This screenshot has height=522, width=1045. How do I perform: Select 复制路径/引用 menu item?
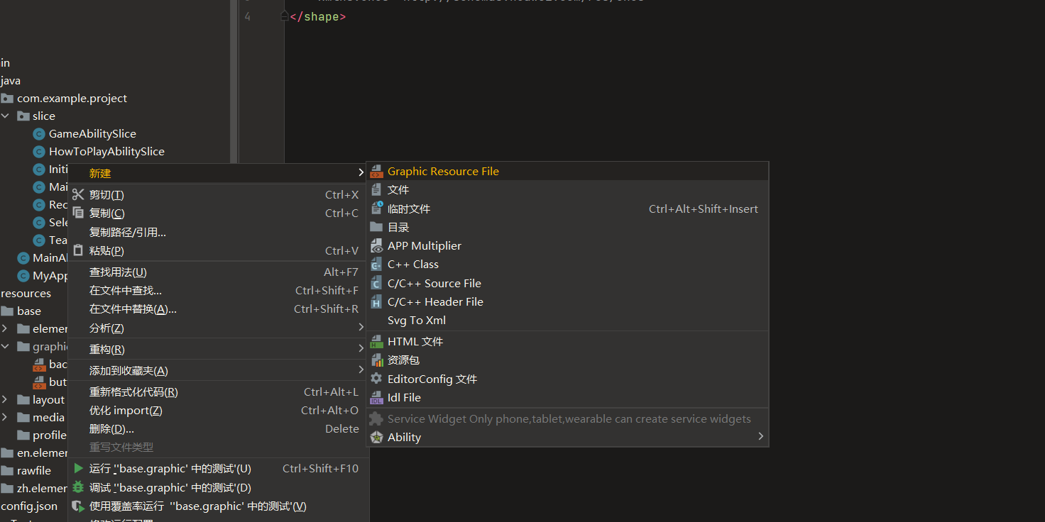pos(218,232)
